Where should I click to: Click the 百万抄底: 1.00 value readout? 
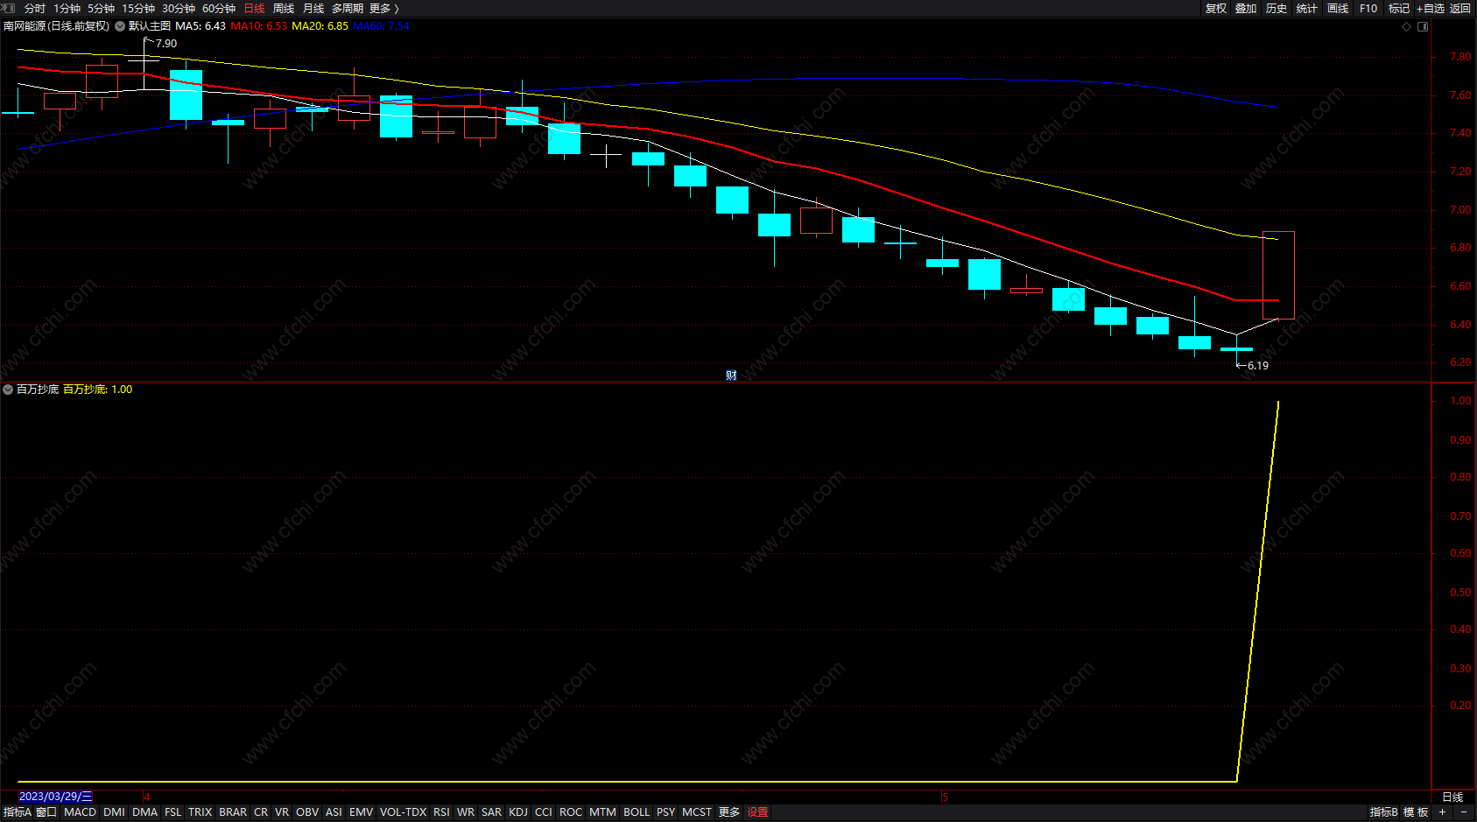click(x=98, y=390)
